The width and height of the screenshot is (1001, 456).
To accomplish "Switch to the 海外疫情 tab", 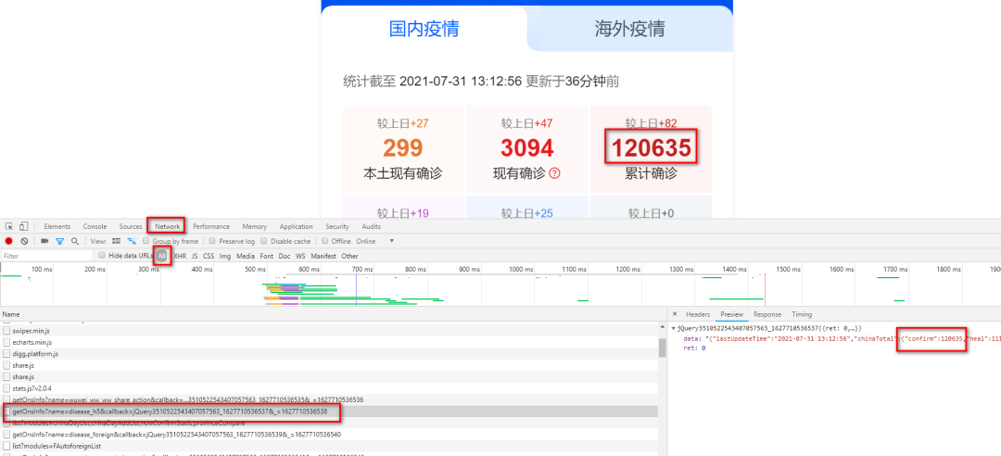I will (x=629, y=29).
